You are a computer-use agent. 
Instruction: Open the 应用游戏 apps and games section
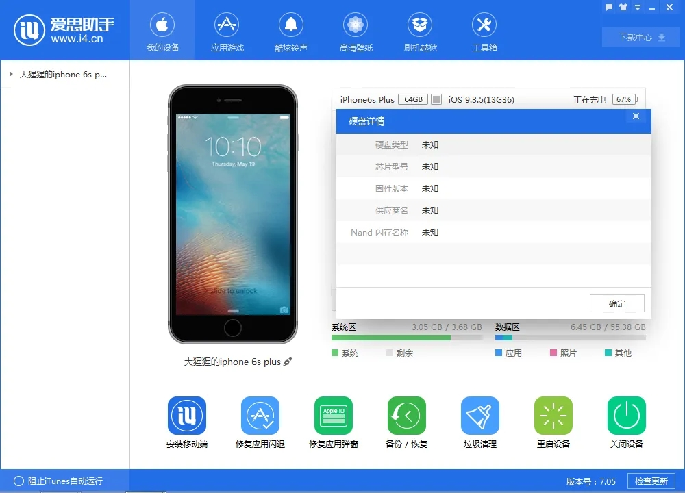tap(227, 30)
